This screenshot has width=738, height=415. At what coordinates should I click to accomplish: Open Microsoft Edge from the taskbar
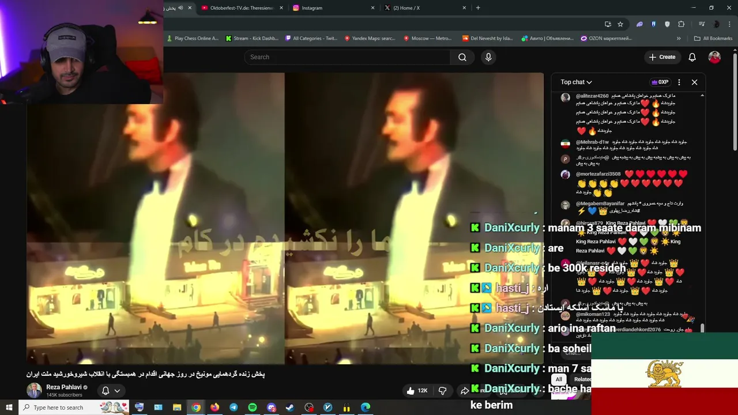coord(366,408)
